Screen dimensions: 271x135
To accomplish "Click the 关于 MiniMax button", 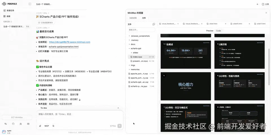I will tap(17, 118).
